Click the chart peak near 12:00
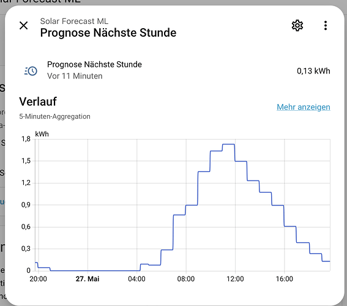347x306 pixels. tap(229, 144)
